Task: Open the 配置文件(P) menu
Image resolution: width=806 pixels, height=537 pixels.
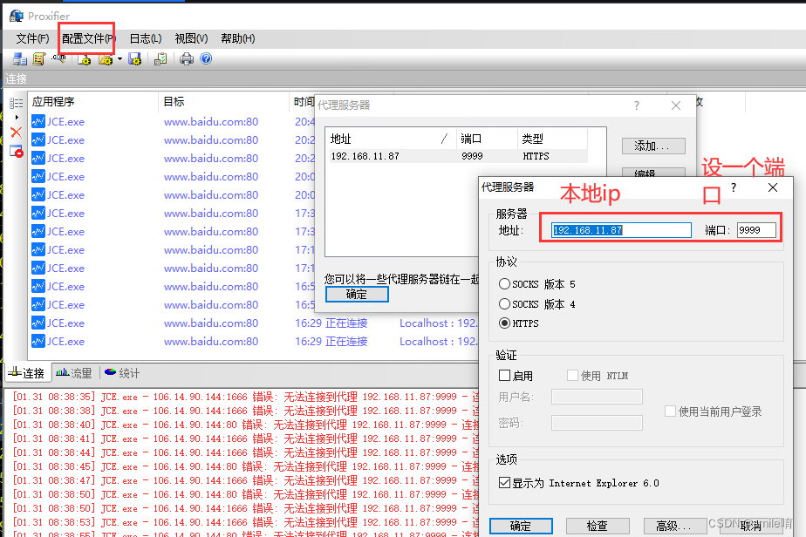Action: [x=88, y=38]
